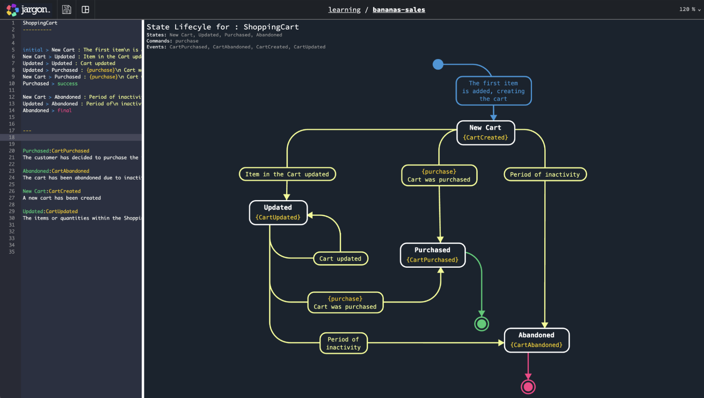Click the "Cart updated" self-transition label
Screen dimensions: 704x398
pyautogui.click(x=340, y=258)
